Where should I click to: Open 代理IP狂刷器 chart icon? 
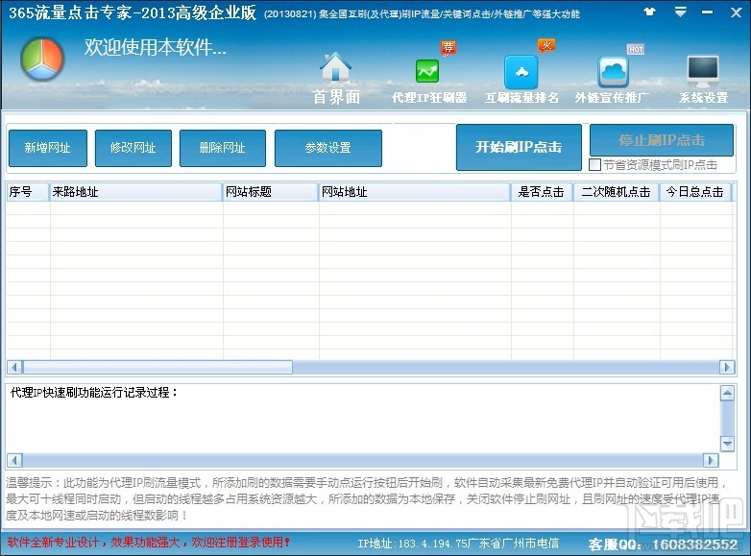click(x=427, y=72)
